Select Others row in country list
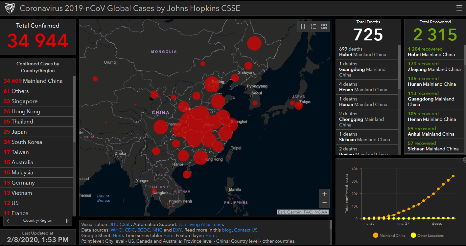The height and width of the screenshot is (246, 466). (x=36, y=91)
